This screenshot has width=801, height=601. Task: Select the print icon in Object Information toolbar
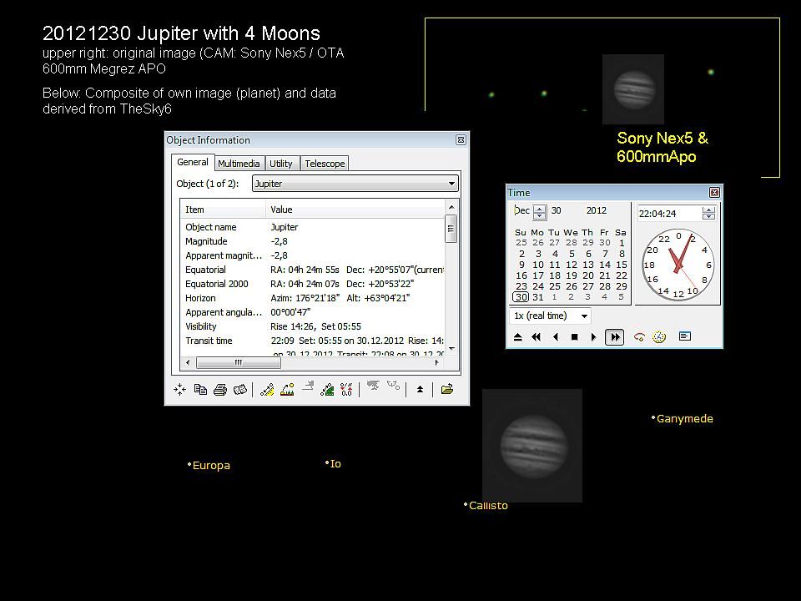point(220,389)
